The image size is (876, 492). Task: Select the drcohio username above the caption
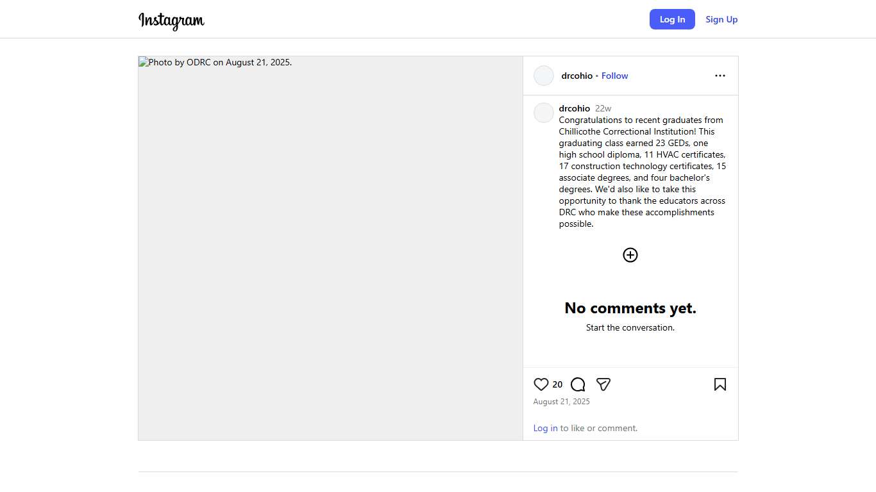pyautogui.click(x=574, y=108)
